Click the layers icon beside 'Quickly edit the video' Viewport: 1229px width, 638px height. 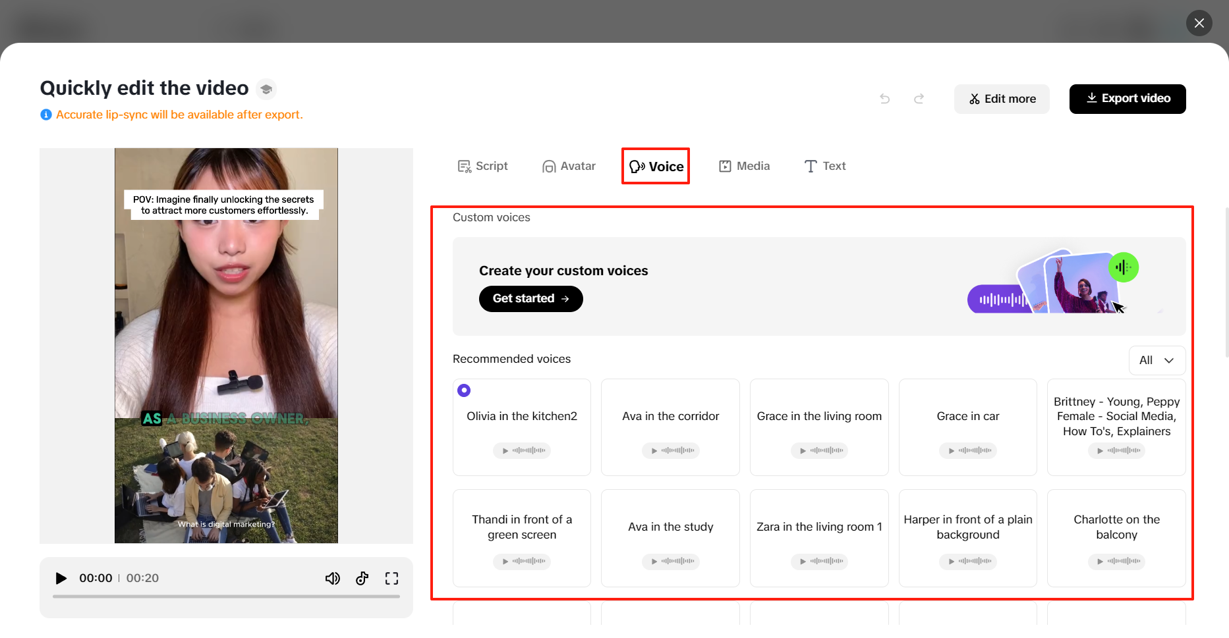coord(266,88)
